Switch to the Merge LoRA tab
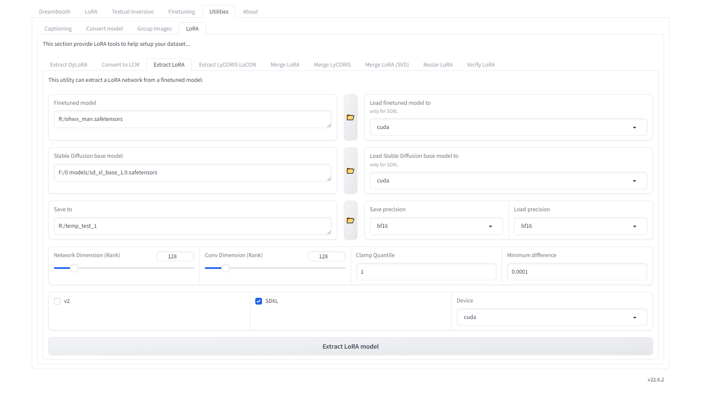This screenshot has width=706, height=400. coord(285,65)
